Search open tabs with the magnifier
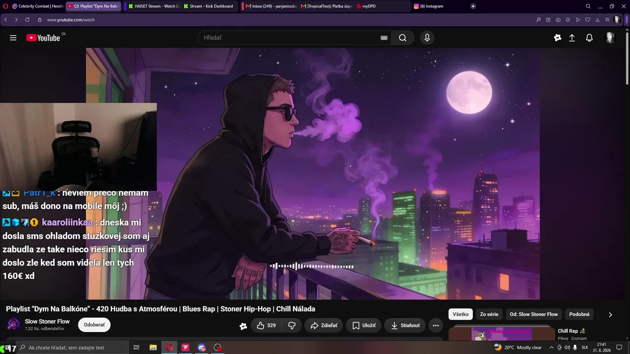 coord(588,6)
